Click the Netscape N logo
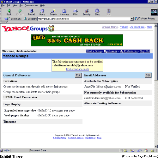 tap(154, 12)
